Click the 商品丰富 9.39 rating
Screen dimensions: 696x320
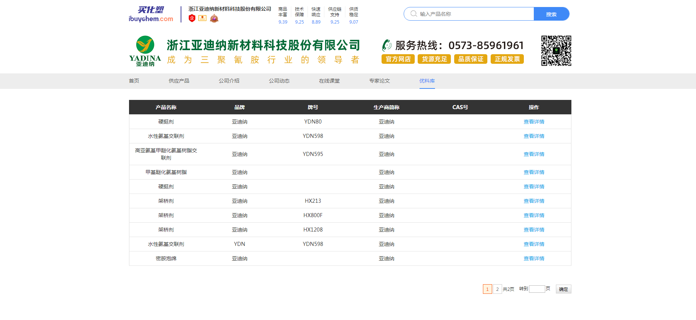[x=283, y=15]
